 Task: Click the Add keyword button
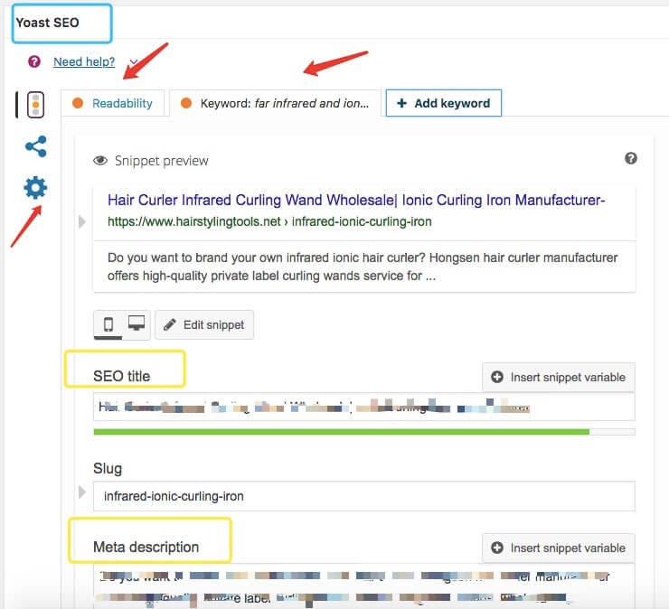444,103
